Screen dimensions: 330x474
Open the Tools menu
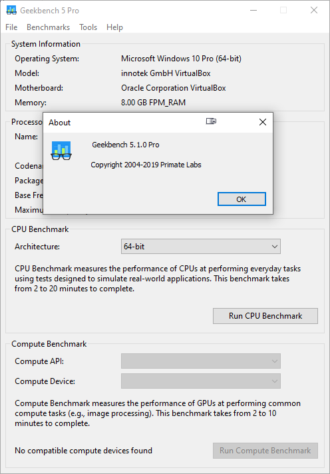coord(88,27)
